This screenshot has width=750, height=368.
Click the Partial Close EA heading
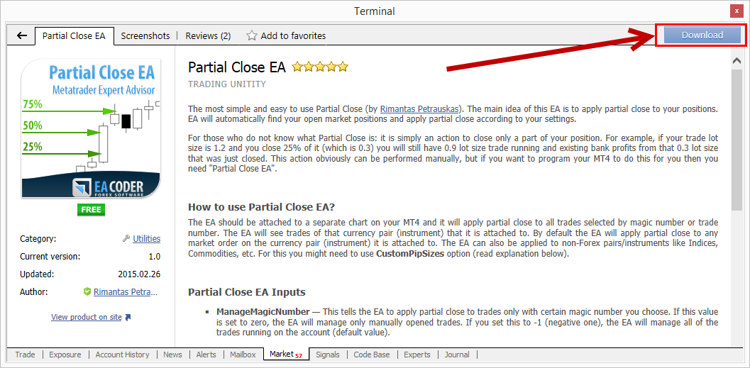237,67
